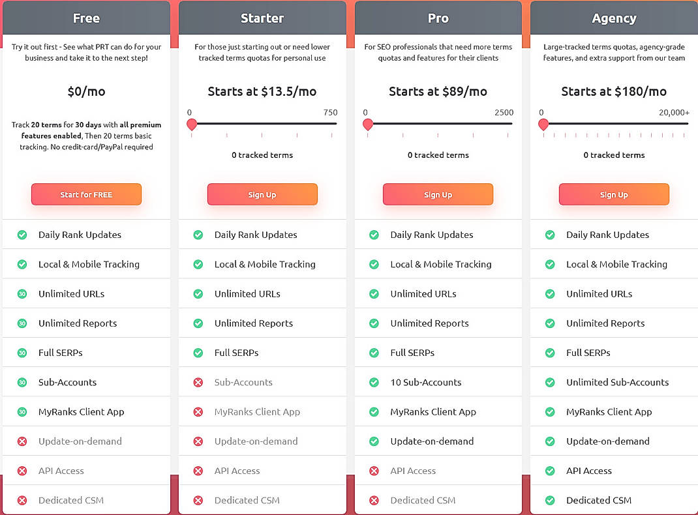Click the red cross beside Sub-Accounts in Starter plan
The height and width of the screenshot is (515, 698).
point(198,382)
